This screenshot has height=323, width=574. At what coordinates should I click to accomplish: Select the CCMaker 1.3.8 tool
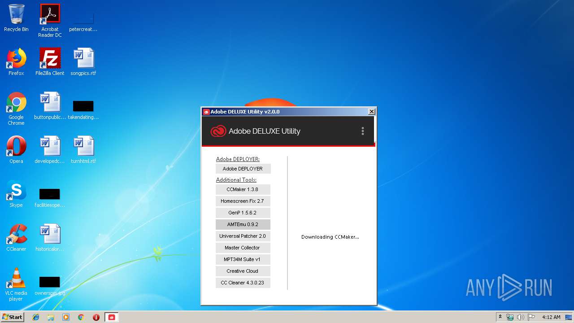click(243, 189)
